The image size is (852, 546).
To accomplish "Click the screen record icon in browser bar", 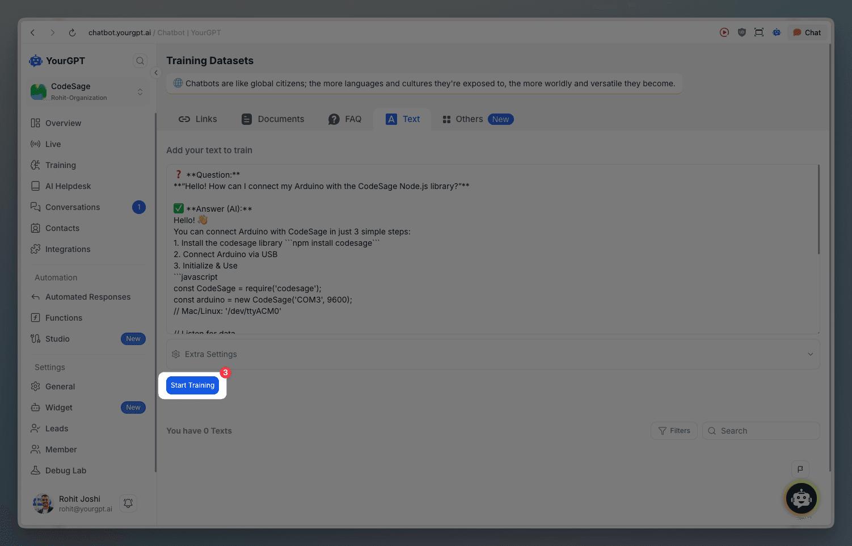I will pos(724,32).
